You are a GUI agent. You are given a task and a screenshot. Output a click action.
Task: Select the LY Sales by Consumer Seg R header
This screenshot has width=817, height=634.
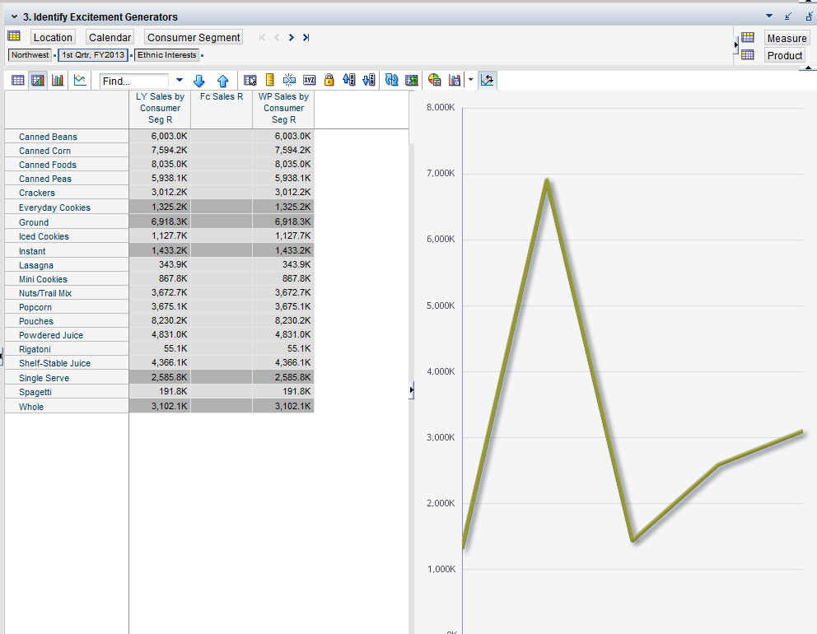click(x=160, y=109)
